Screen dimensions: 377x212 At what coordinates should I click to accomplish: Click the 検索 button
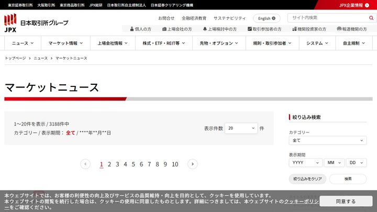click(x=348, y=179)
